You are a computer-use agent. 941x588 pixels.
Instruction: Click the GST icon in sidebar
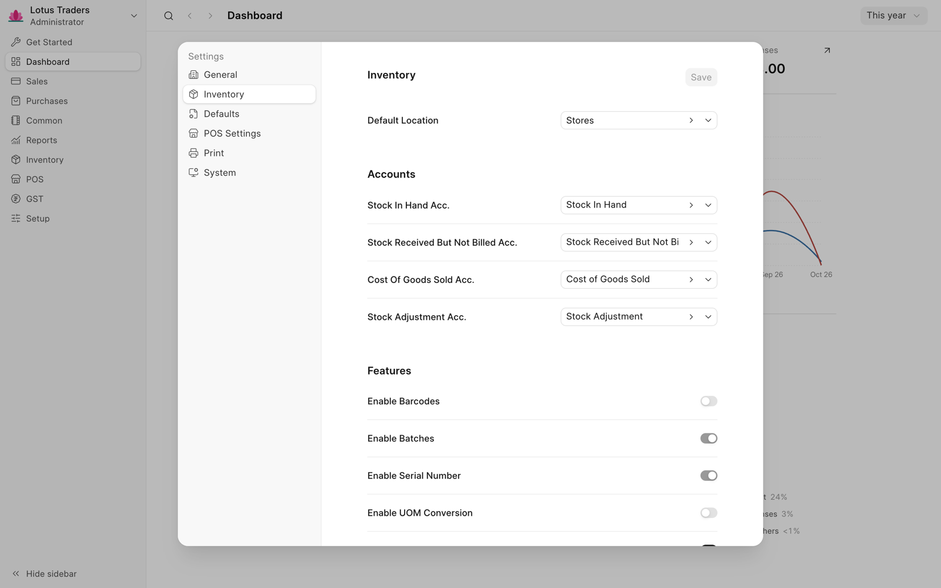pos(16,199)
